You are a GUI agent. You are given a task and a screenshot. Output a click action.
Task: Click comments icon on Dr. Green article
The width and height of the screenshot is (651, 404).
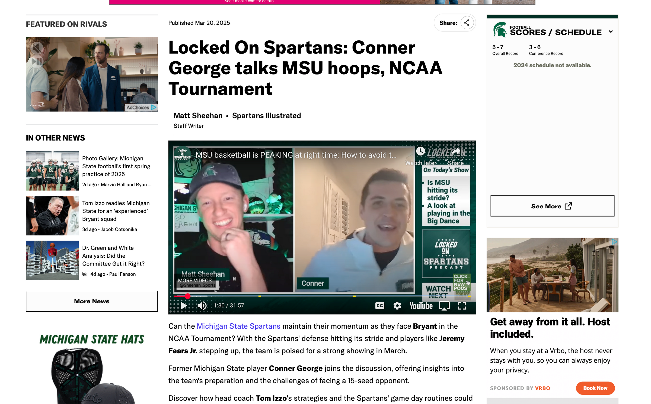(85, 274)
